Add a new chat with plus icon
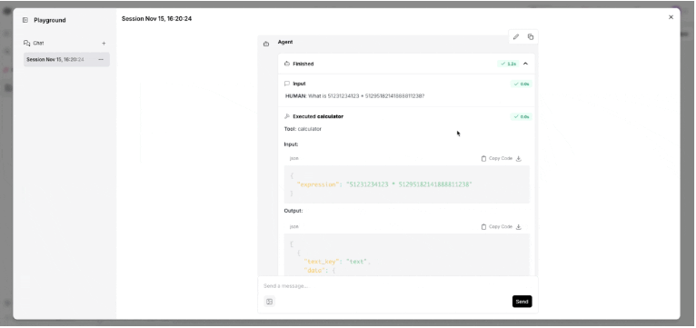This screenshot has width=696, height=328. pyautogui.click(x=104, y=44)
